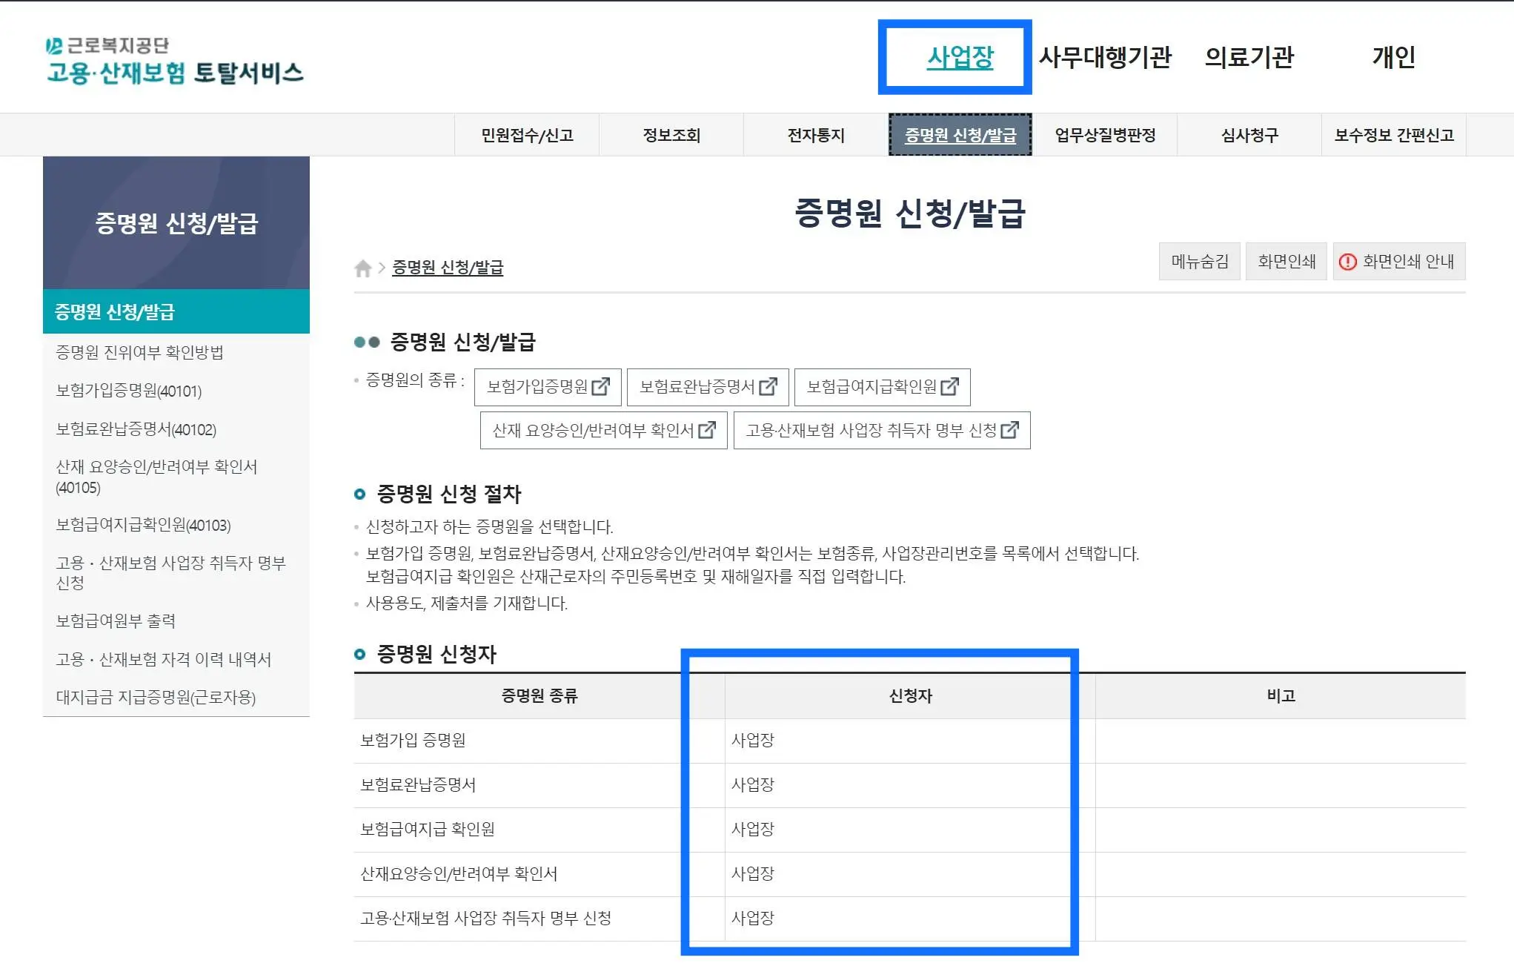Open 보험급여원부 출력 in the sidebar
Viewport: 1514px width, 966px height.
[116, 621]
